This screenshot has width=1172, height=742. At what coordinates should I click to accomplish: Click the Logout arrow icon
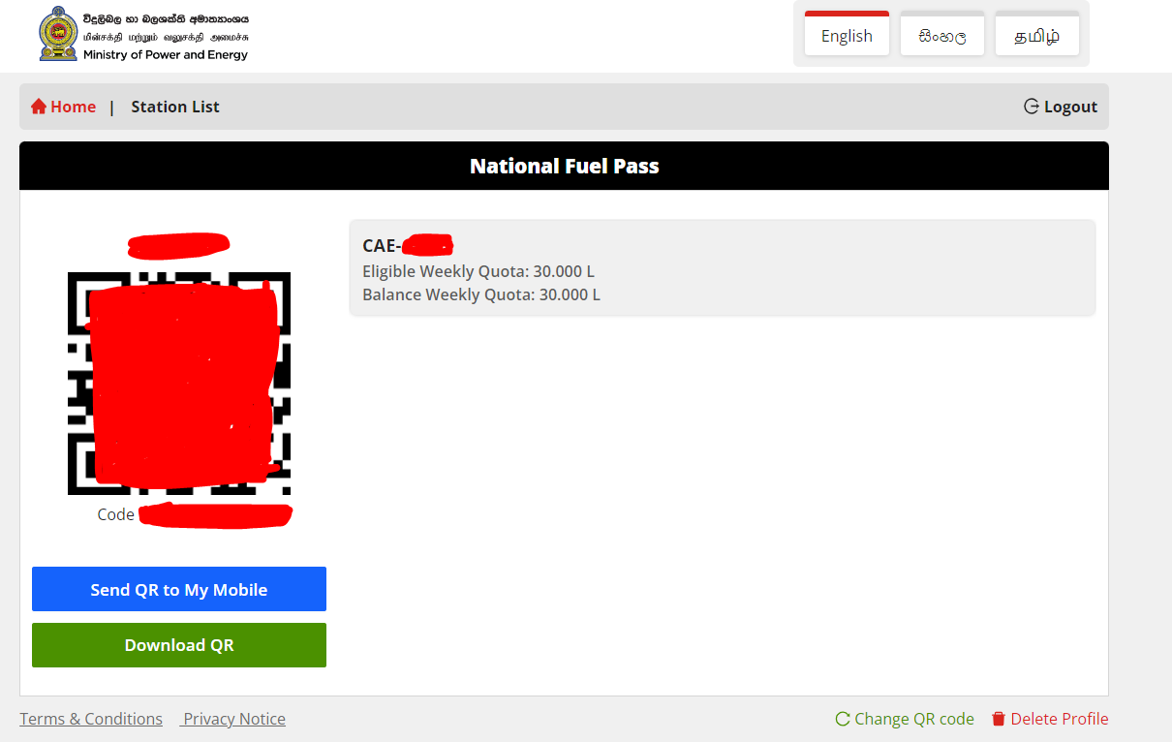click(x=1032, y=107)
